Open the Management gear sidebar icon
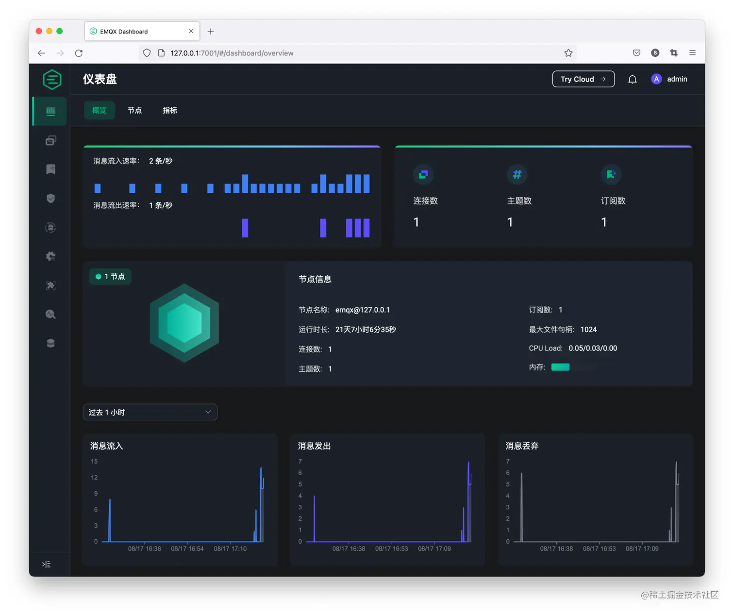 click(50, 256)
